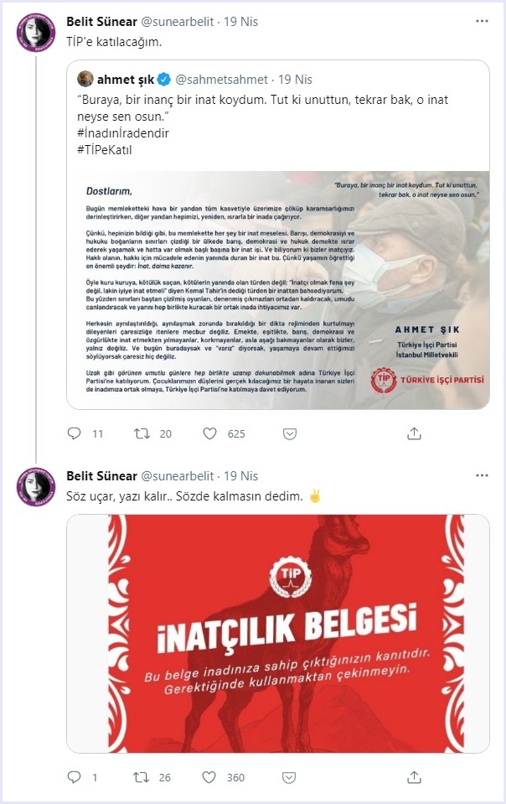Open Belit Sünear's avatar on first tweet
Image resolution: width=506 pixels, height=804 pixels.
[35, 32]
